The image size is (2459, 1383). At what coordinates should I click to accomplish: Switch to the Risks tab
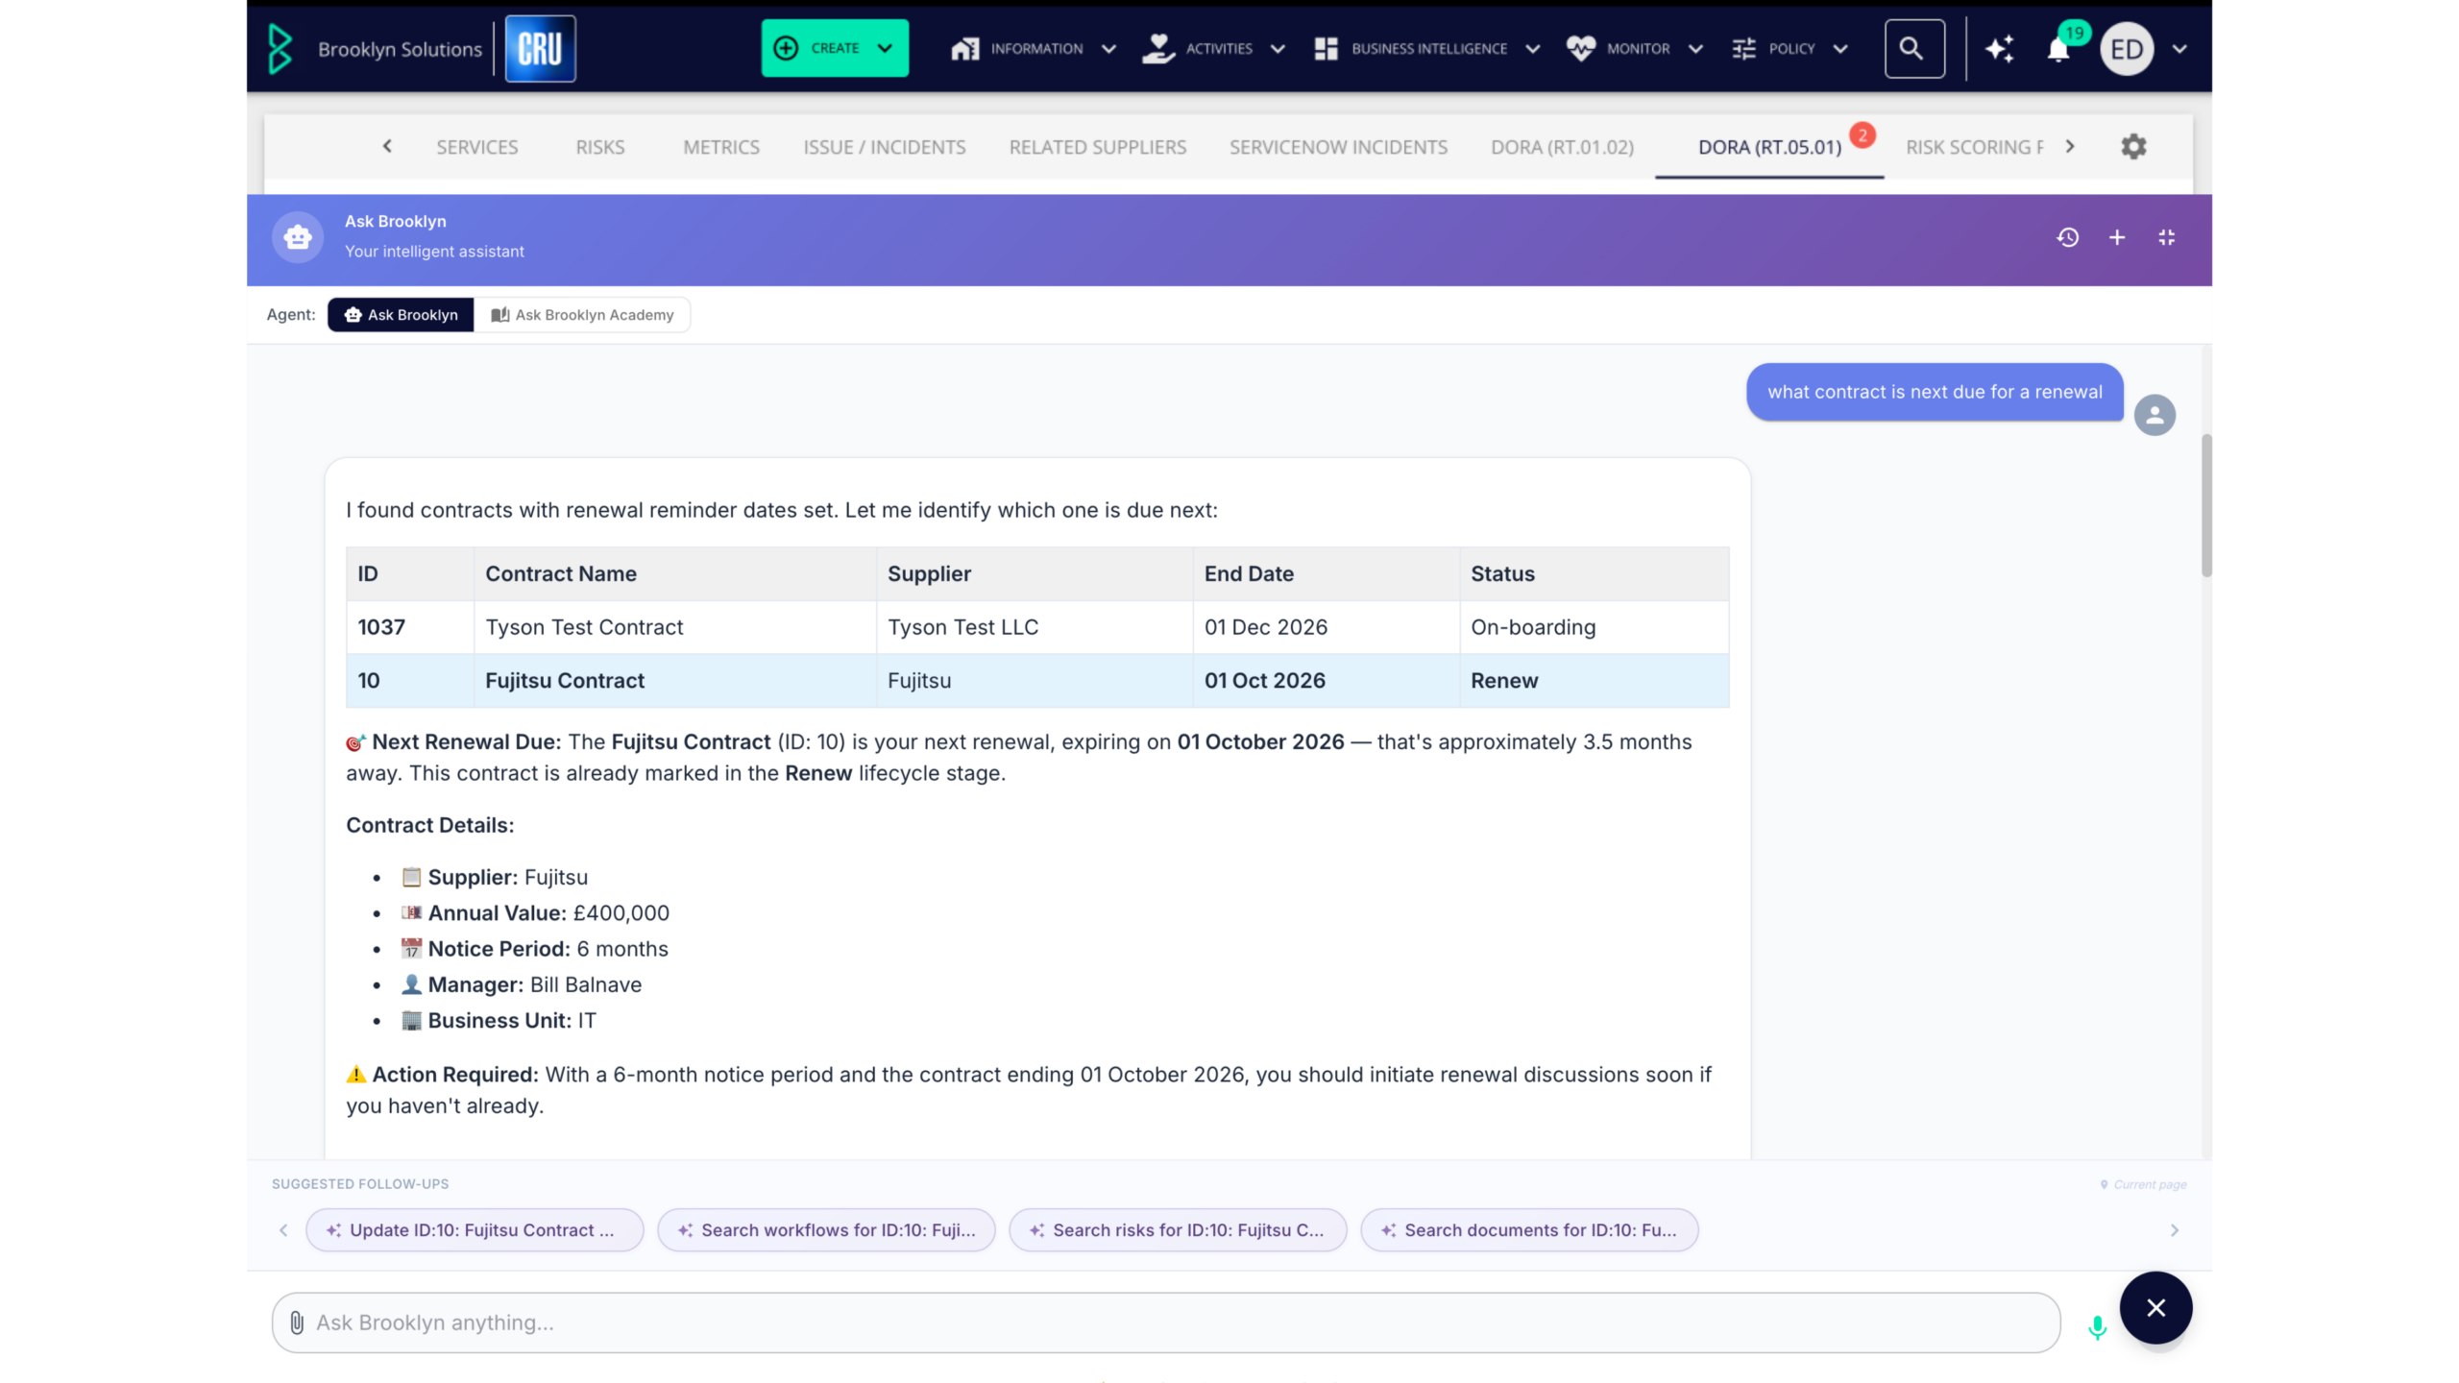tap(600, 147)
